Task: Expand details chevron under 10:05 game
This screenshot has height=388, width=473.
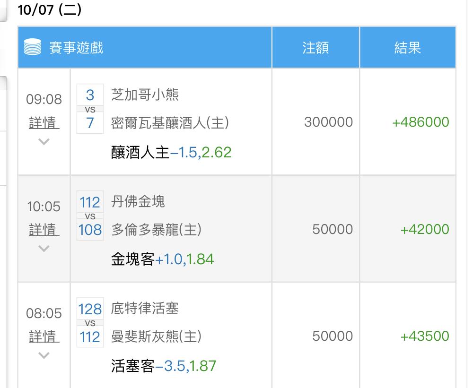Action: (x=44, y=248)
